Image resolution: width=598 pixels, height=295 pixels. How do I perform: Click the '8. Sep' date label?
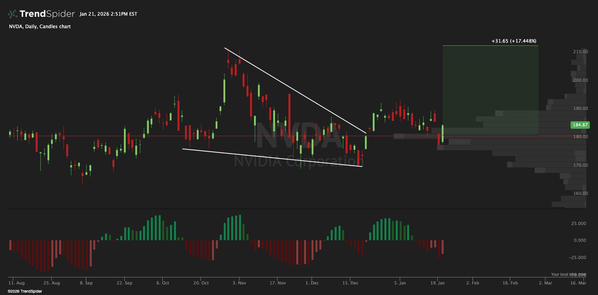click(x=86, y=282)
